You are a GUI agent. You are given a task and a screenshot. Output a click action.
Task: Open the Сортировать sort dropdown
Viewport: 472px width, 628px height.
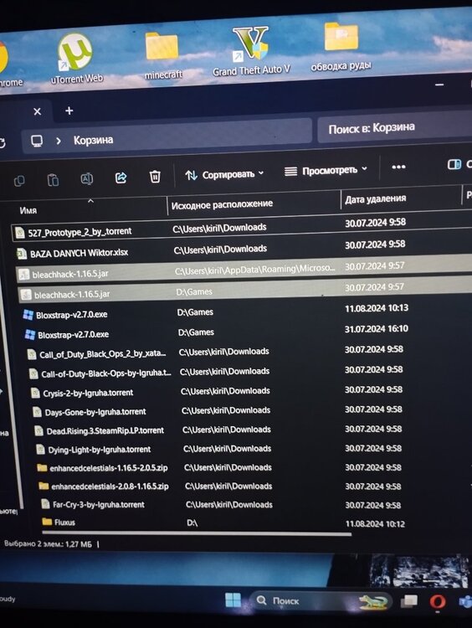[x=224, y=175]
